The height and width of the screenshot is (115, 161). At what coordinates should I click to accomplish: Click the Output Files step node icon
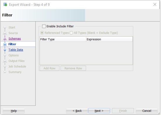[x=5, y=61]
